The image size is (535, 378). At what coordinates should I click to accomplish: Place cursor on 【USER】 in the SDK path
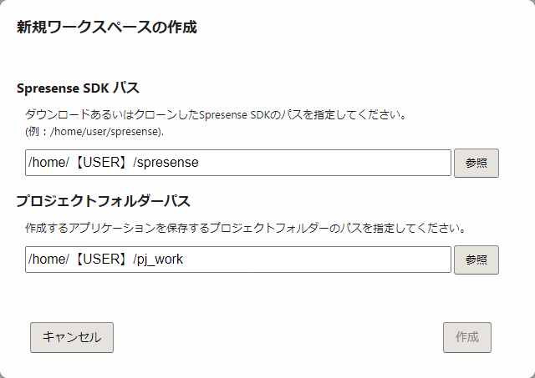pos(97,163)
